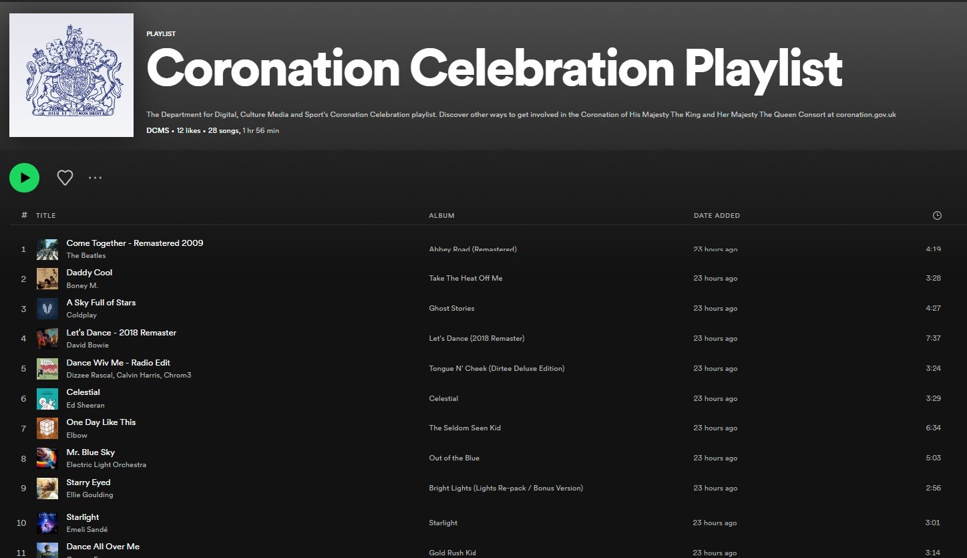Open album Out of the Blue
Viewport: 967px width, 558px height.
[x=454, y=458]
